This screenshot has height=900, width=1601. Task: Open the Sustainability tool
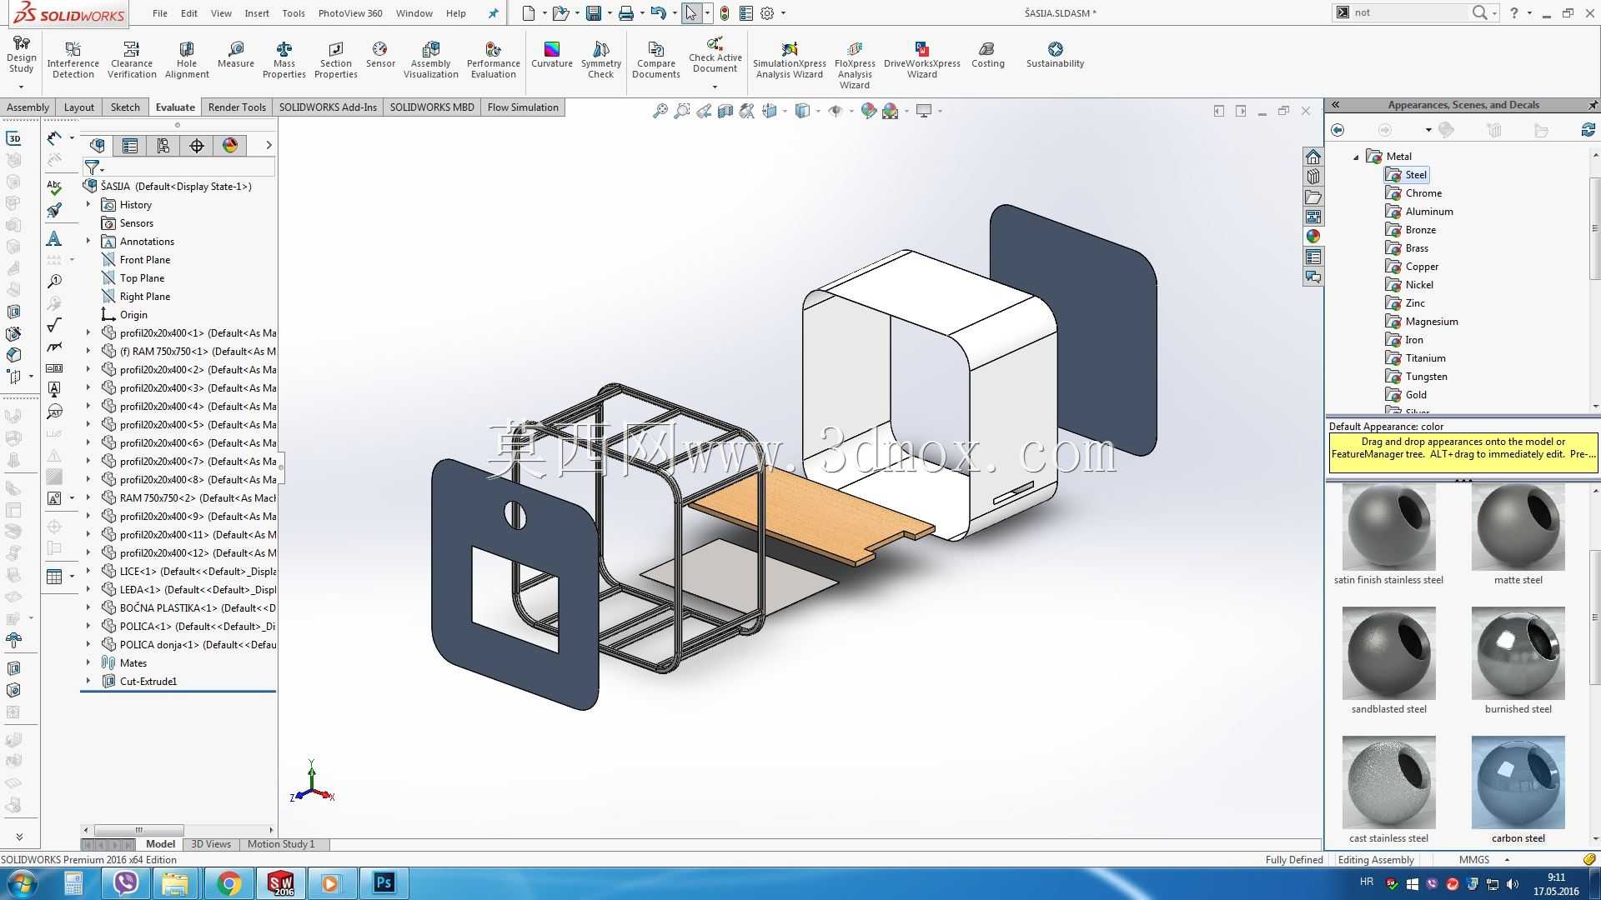coord(1055,55)
